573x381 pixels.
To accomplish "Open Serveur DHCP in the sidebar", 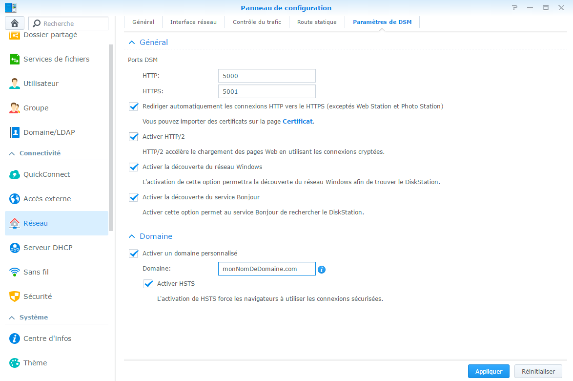I will [57, 248].
